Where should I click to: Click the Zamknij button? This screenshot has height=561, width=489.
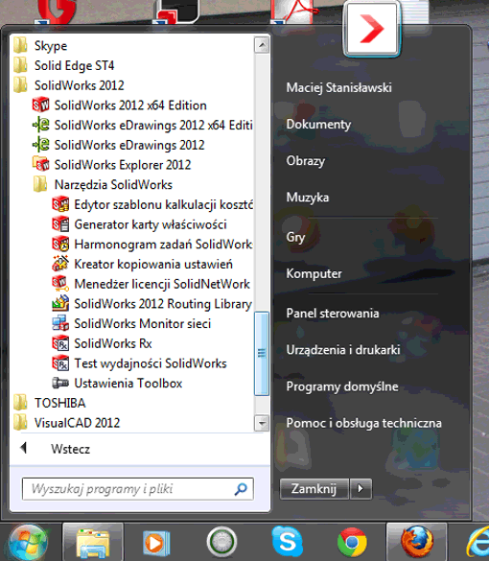[x=314, y=488]
